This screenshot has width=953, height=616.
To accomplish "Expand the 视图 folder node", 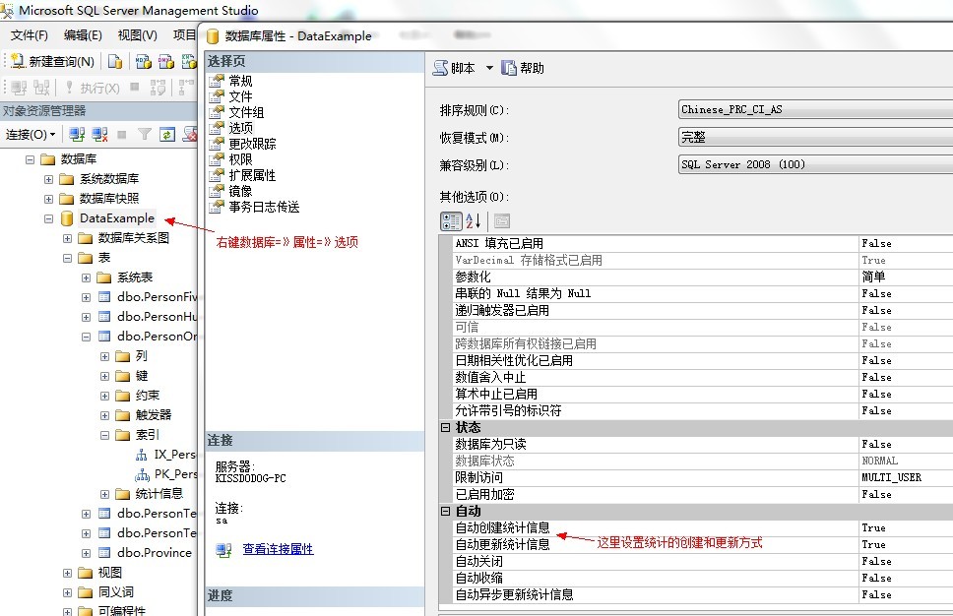I will [x=68, y=573].
